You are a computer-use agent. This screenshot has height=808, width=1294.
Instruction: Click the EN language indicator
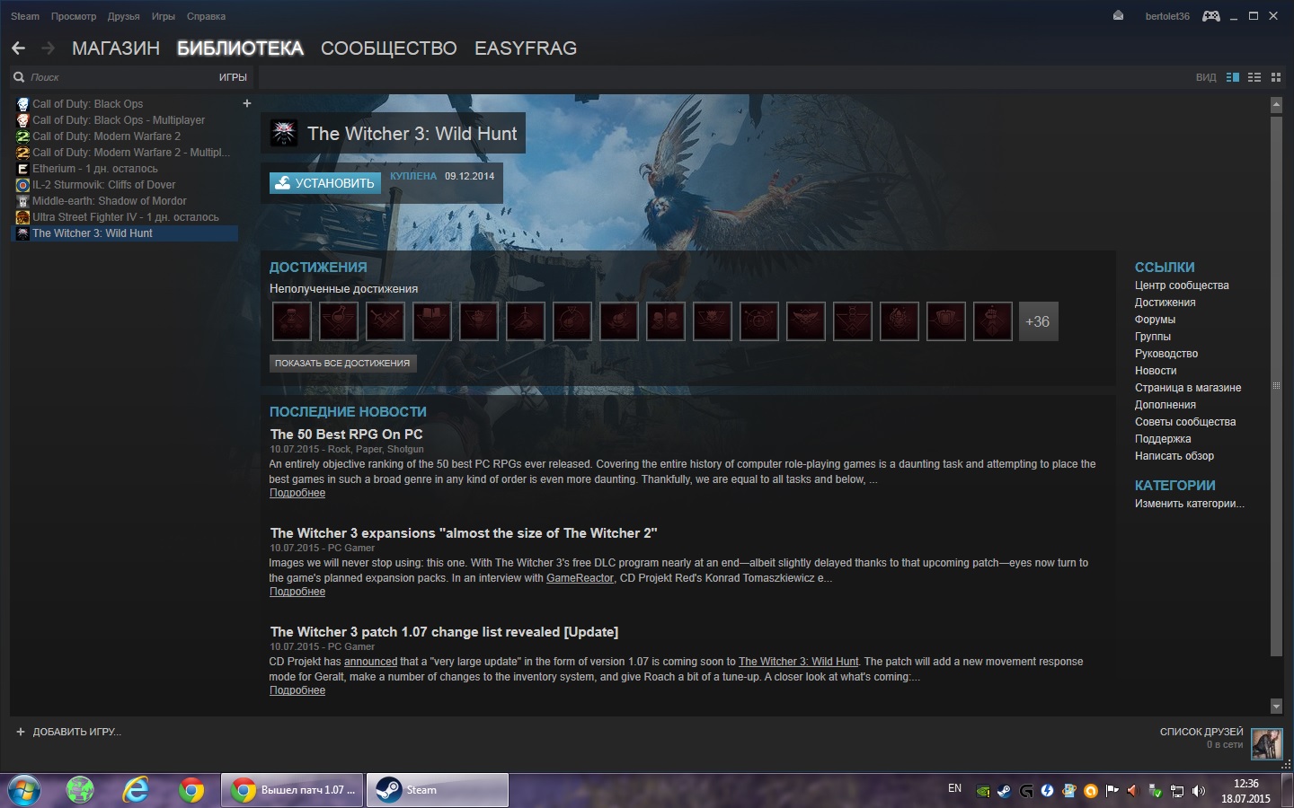[954, 788]
